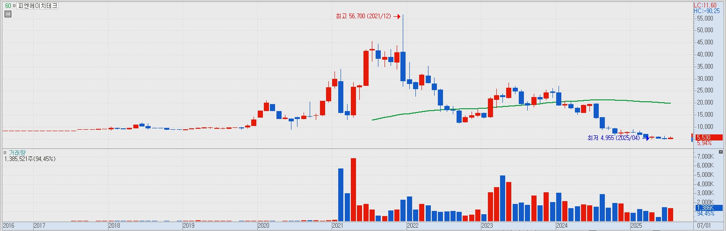Screen dimensions: 726x231
Task: Click the green 60 period label
Action: [8, 6]
